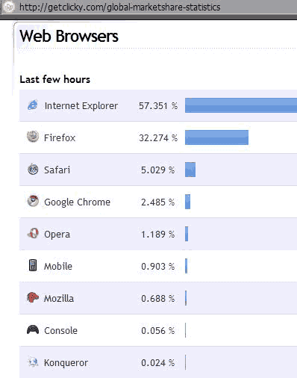Click the Last few hours subheading
297x378 pixels.
[54, 79]
